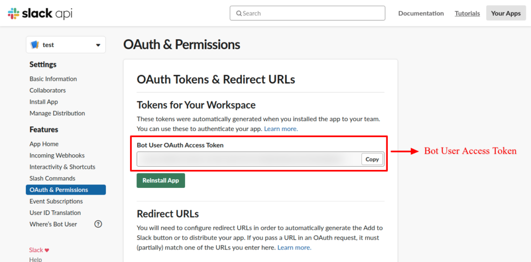531x262 pixels.
Task: Click Learn more link under Redirect URLs
Action: coord(294,248)
